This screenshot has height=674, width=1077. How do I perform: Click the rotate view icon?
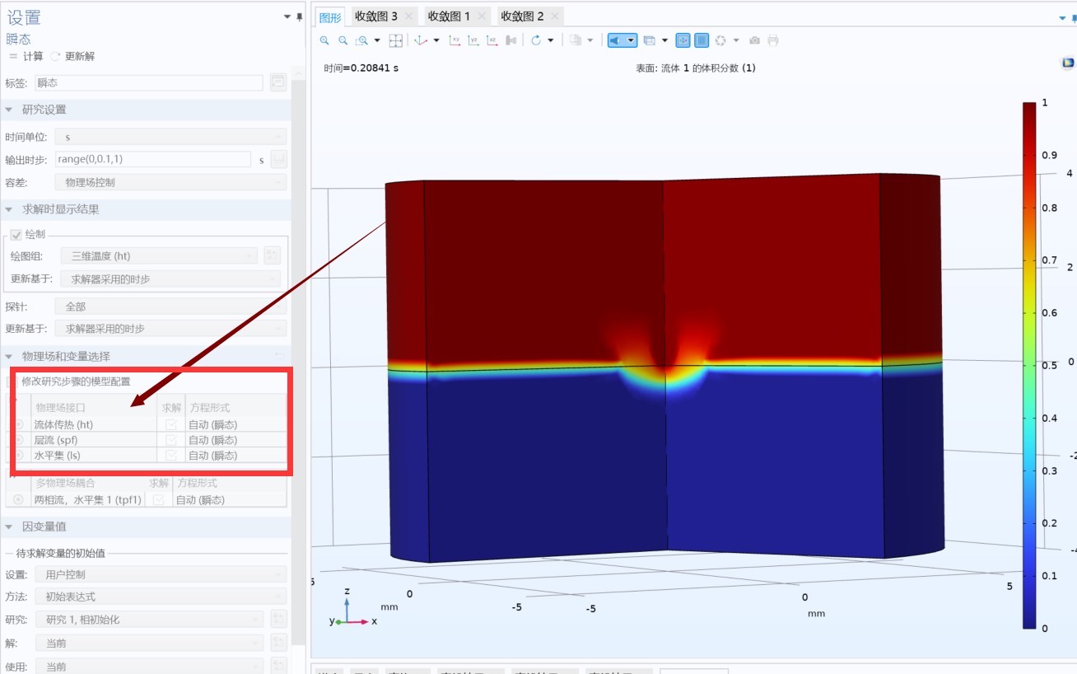point(535,40)
